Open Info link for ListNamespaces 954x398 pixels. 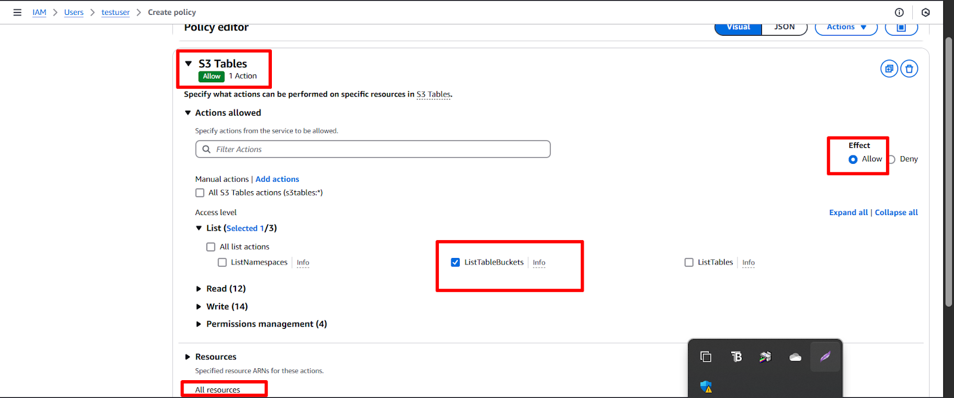click(x=303, y=263)
